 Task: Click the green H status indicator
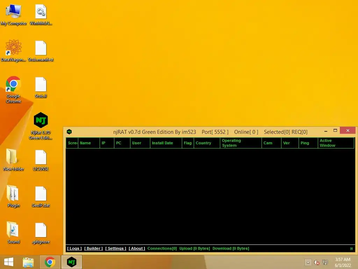(351, 249)
